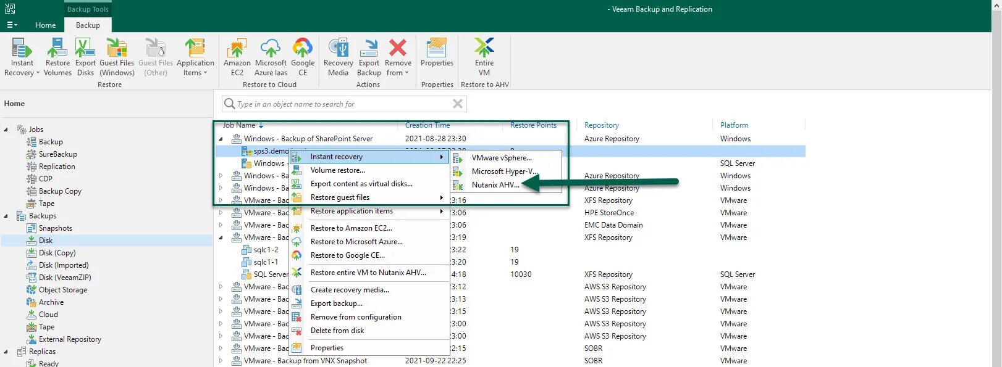Collapse the Windows - Backup of SharePoint Server job

[221, 139]
